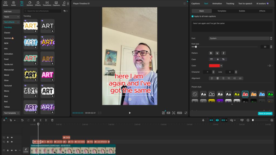Toggle visibility of lower captions track

(x=12, y=142)
